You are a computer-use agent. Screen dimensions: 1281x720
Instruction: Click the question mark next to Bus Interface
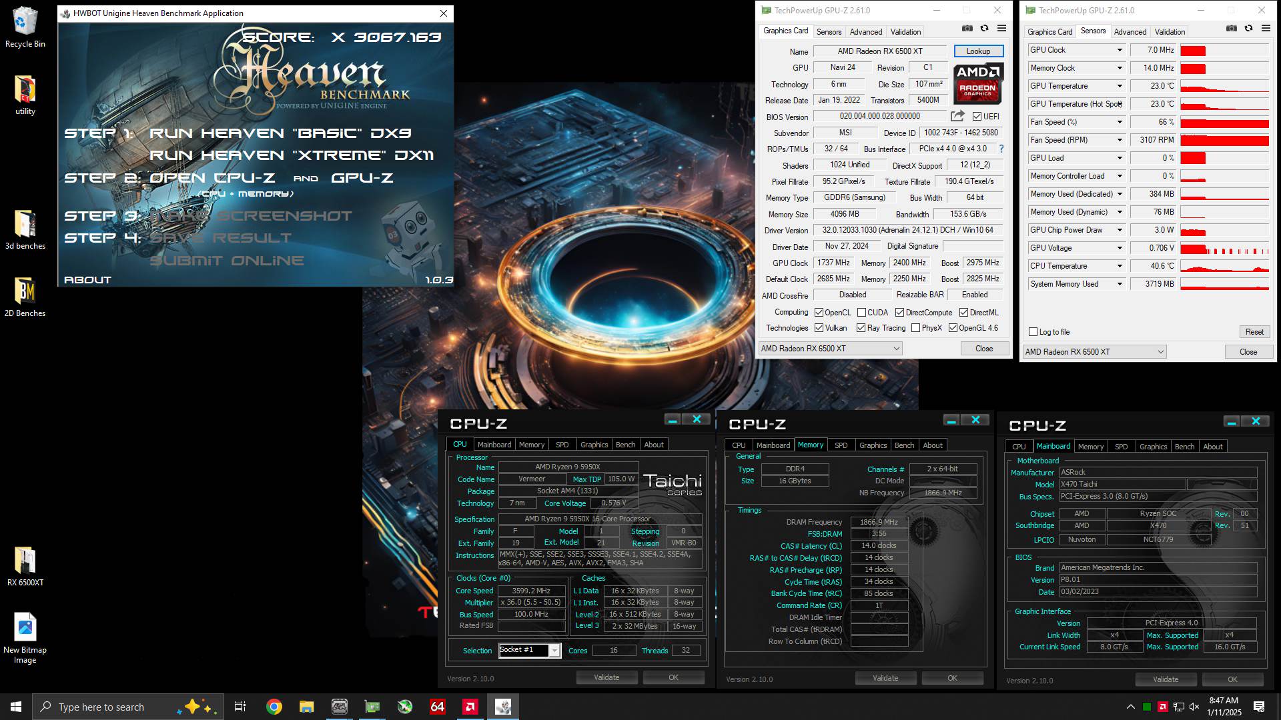[1001, 149]
